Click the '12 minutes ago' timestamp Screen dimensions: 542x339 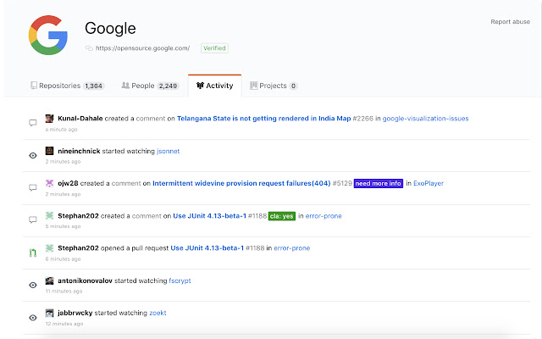point(64,324)
